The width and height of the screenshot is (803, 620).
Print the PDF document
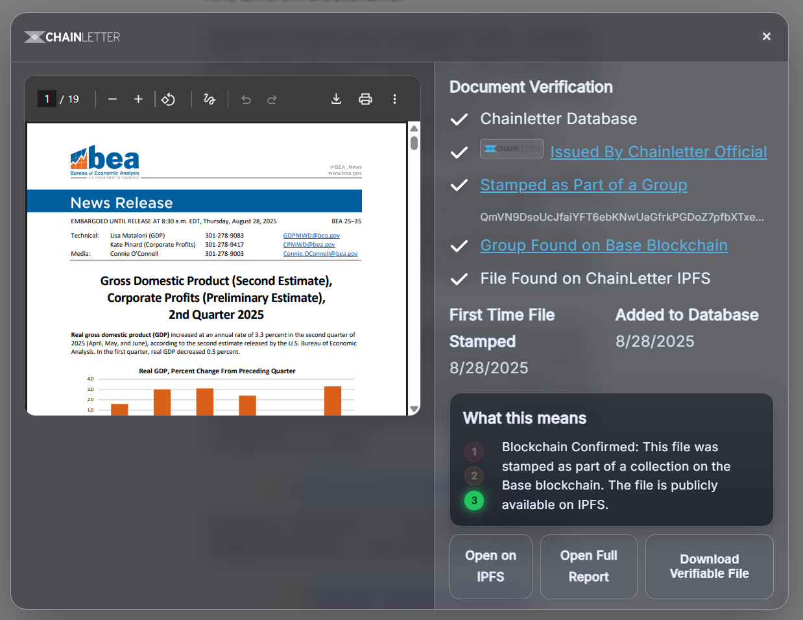coord(365,99)
